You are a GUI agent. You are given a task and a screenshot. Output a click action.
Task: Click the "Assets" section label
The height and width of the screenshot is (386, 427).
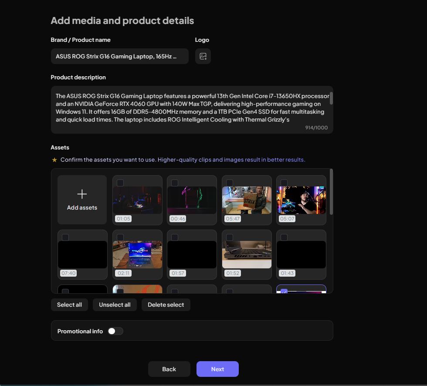60,148
